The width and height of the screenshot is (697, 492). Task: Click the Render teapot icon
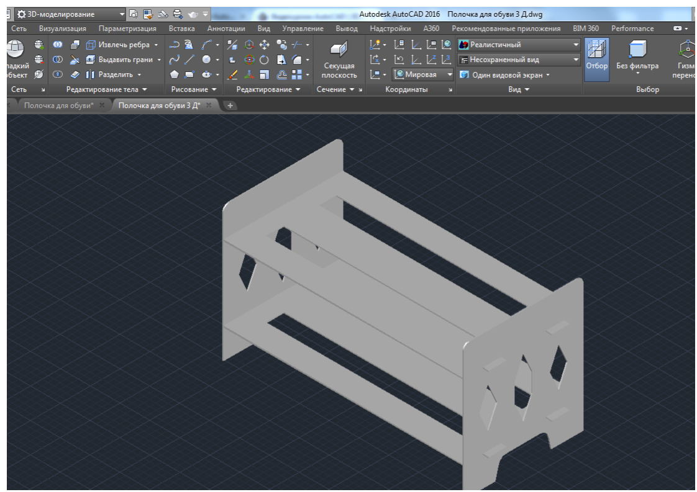tap(193, 14)
